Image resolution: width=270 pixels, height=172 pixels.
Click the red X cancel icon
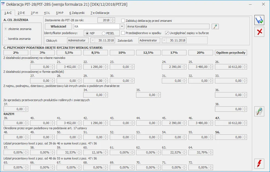coord(259,32)
